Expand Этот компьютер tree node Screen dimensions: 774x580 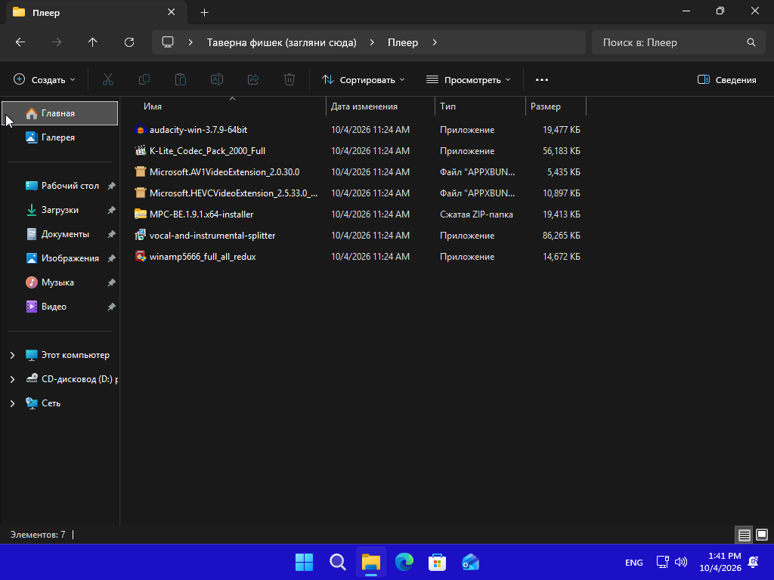12,355
